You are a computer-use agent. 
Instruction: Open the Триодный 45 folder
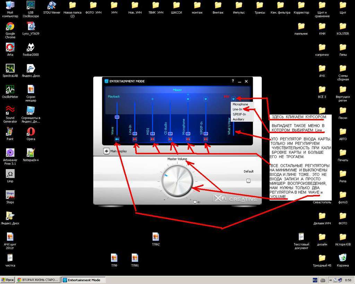click(x=322, y=260)
